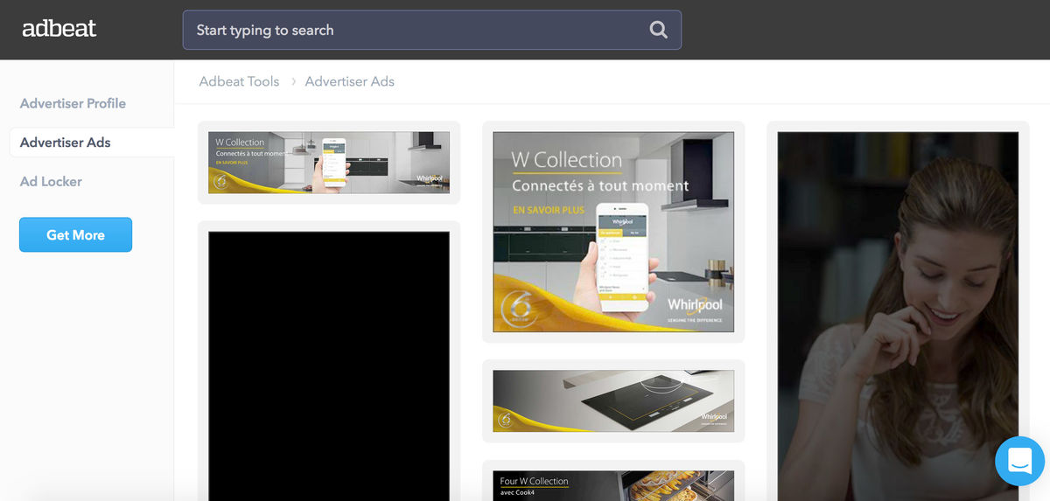Viewport: 1050px width, 501px height.
Task: Click the adbeat logo
Action: click(x=59, y=29)
